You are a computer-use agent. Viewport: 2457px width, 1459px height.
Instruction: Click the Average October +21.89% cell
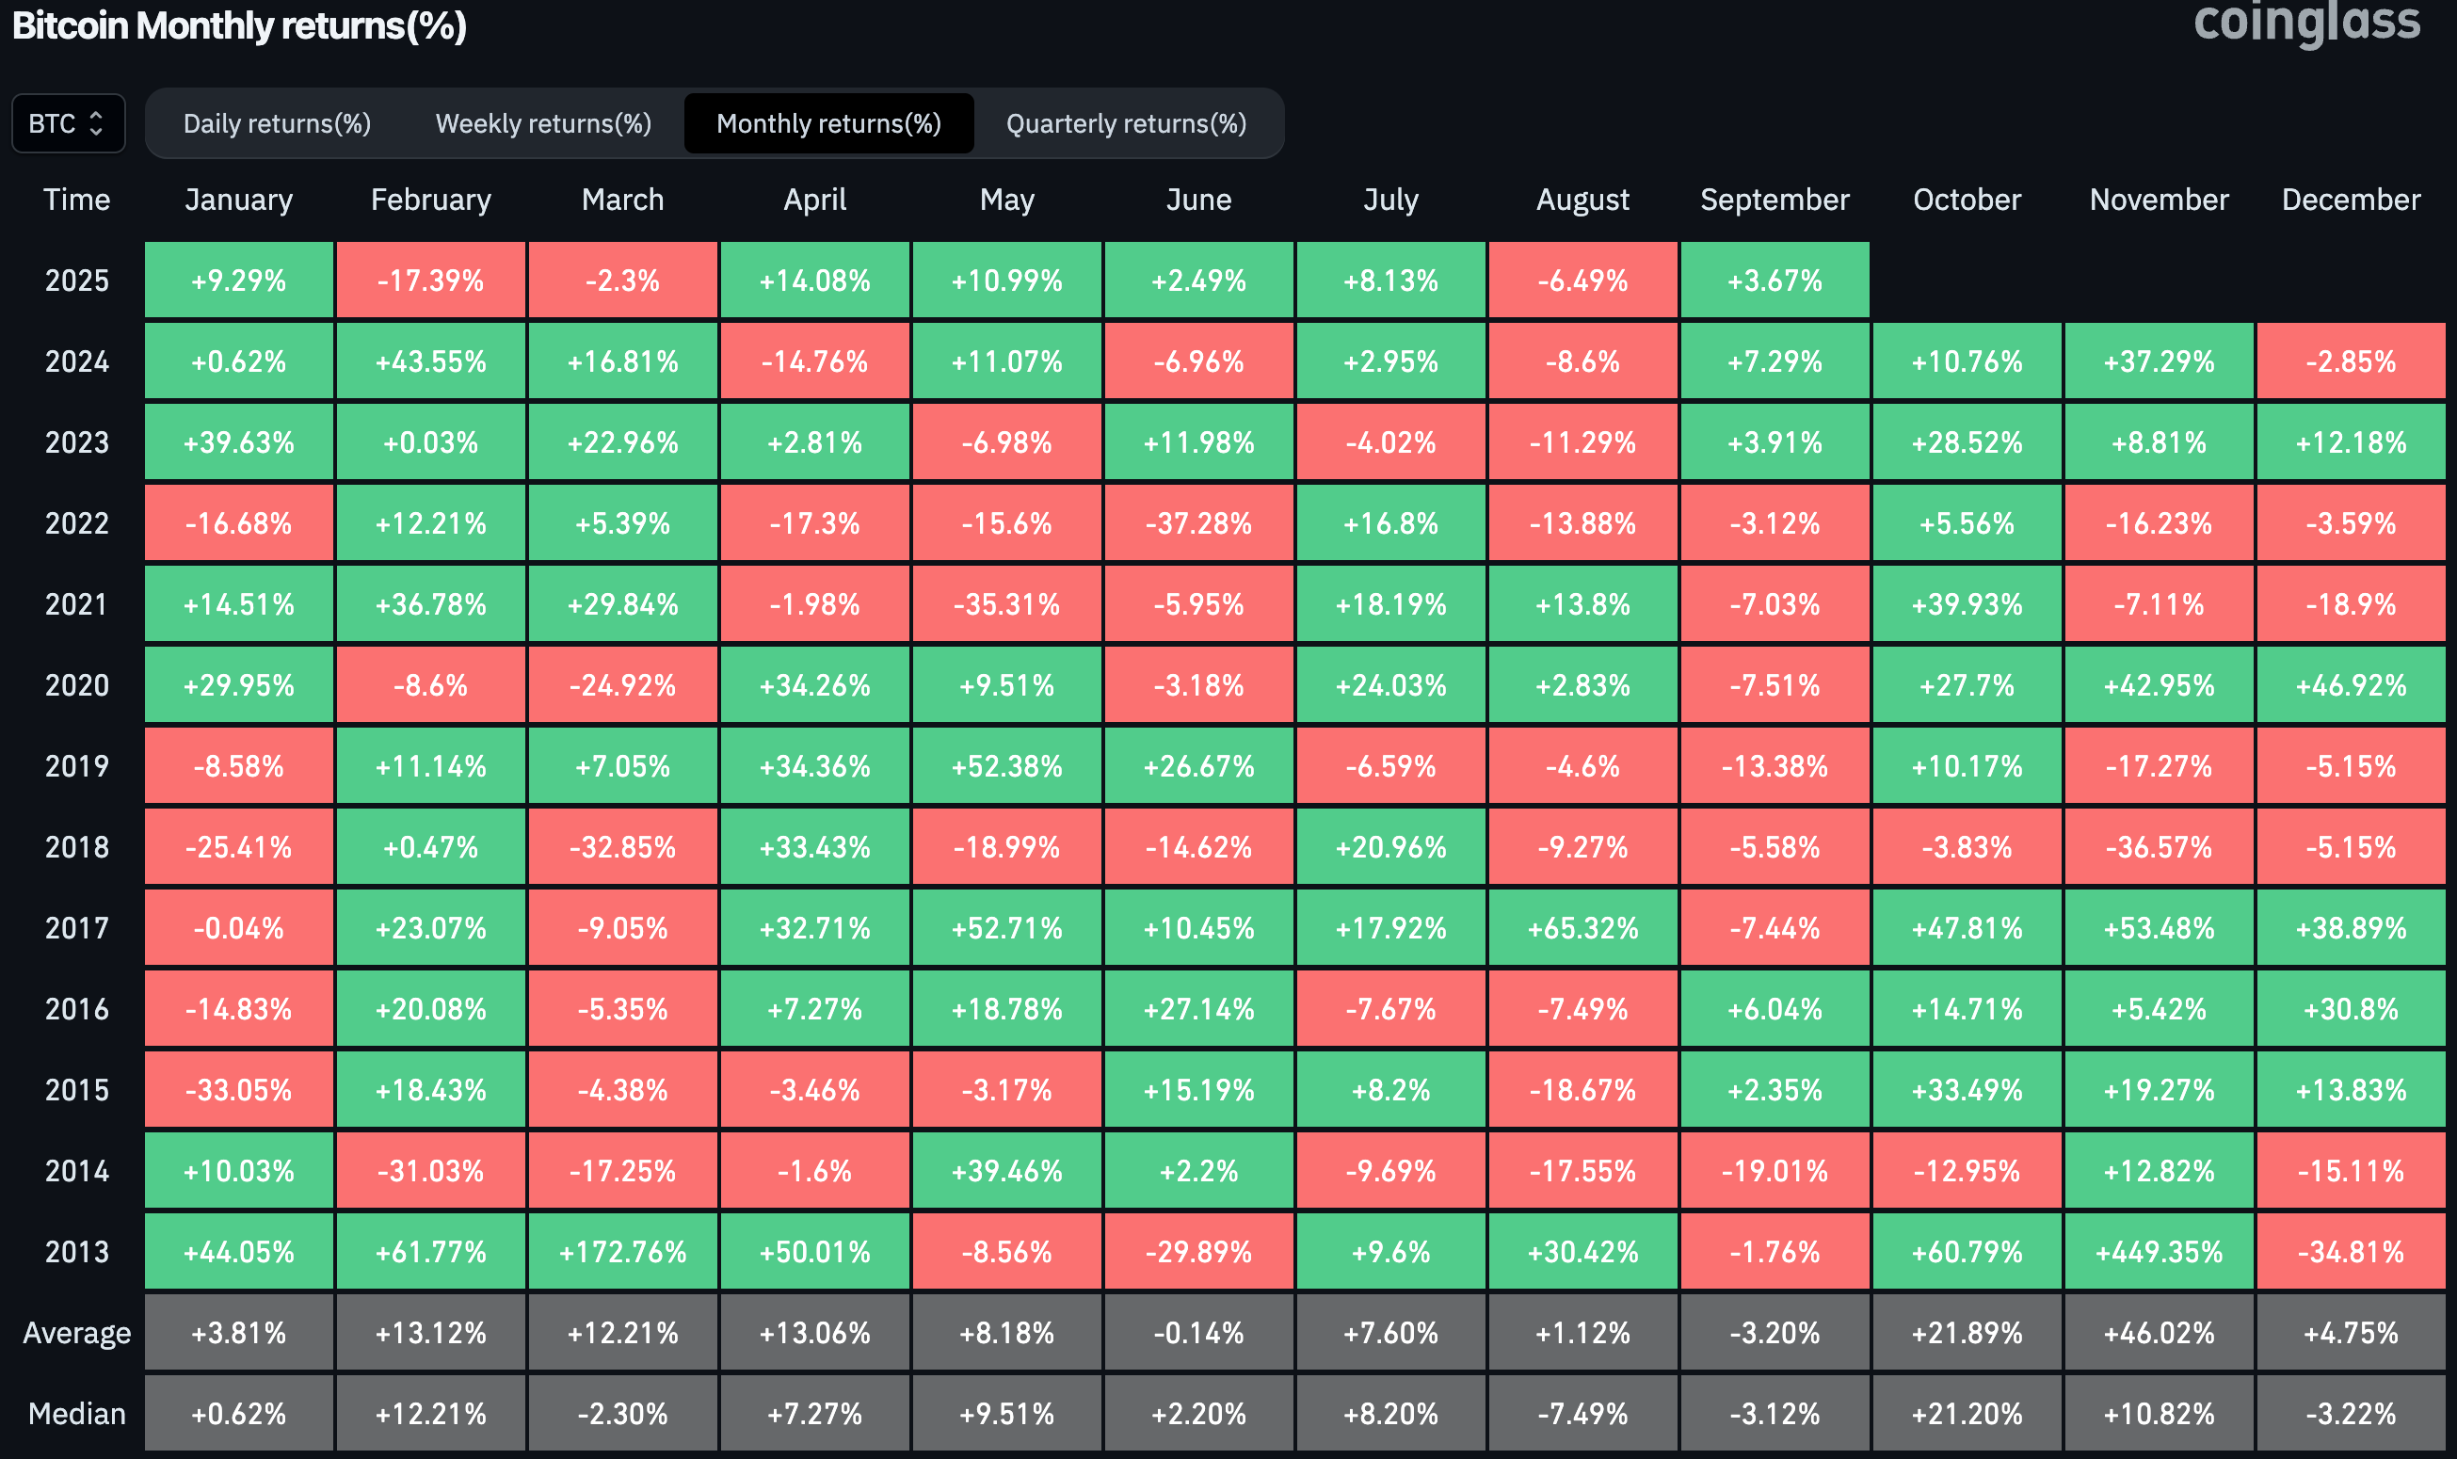[x=1967, y=1333]
